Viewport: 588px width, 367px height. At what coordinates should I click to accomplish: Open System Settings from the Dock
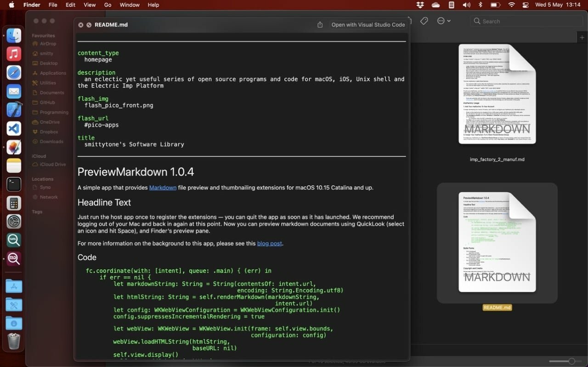[14, 222]
